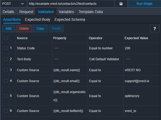The image size is (161, 120).
Task: Toggle checkbox for twitterId assertion row
Action: pyautogui.click(x=6, y=111)
